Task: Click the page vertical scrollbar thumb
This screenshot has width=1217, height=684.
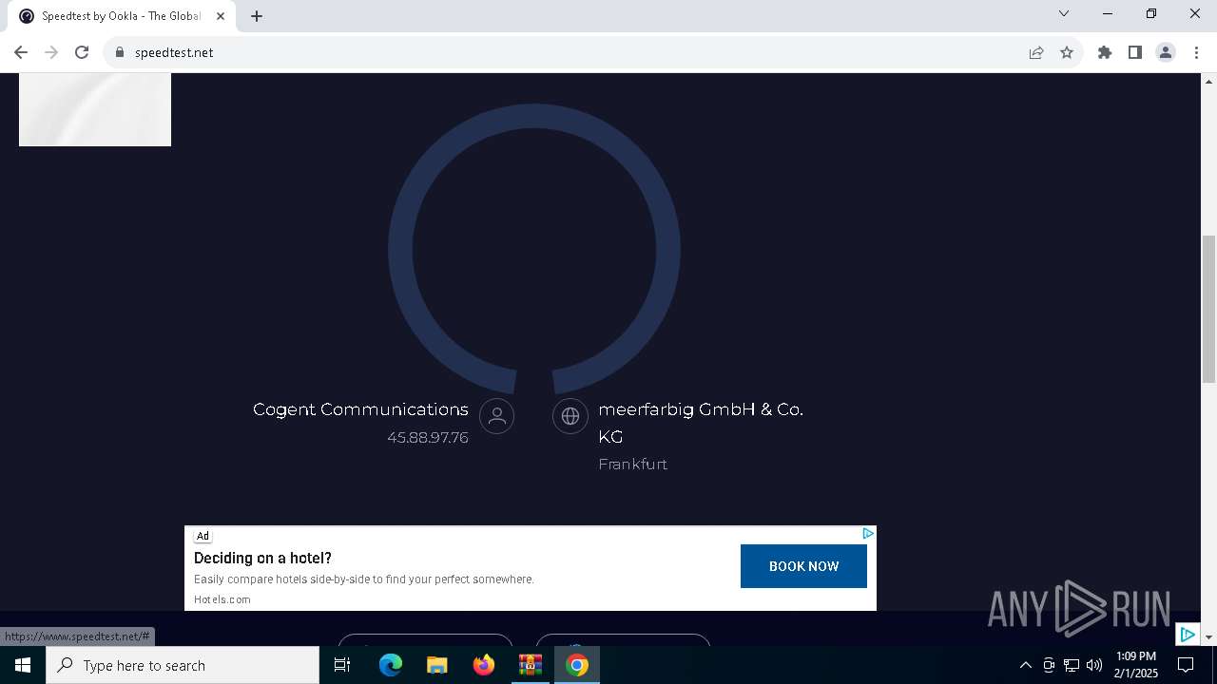Action: [1208, 309]
